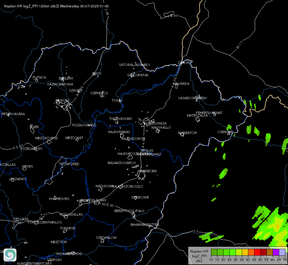The width and height of the screenshot is (288, 265).
Task: Click the SZOLNOK city label
Action: (21, 219)
